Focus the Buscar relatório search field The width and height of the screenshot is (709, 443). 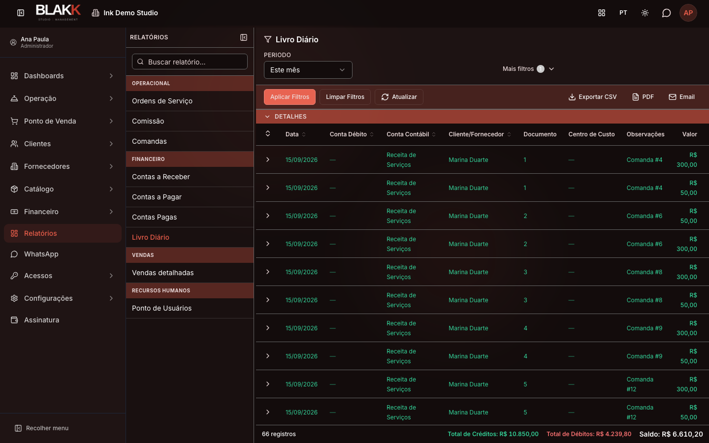pyautogui.click(x=190, y=62)
